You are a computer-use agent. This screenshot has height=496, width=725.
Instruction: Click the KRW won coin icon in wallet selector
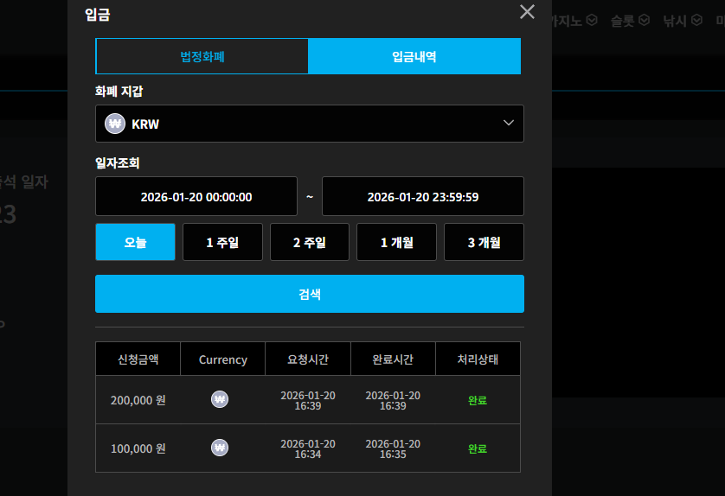point(115,124)
